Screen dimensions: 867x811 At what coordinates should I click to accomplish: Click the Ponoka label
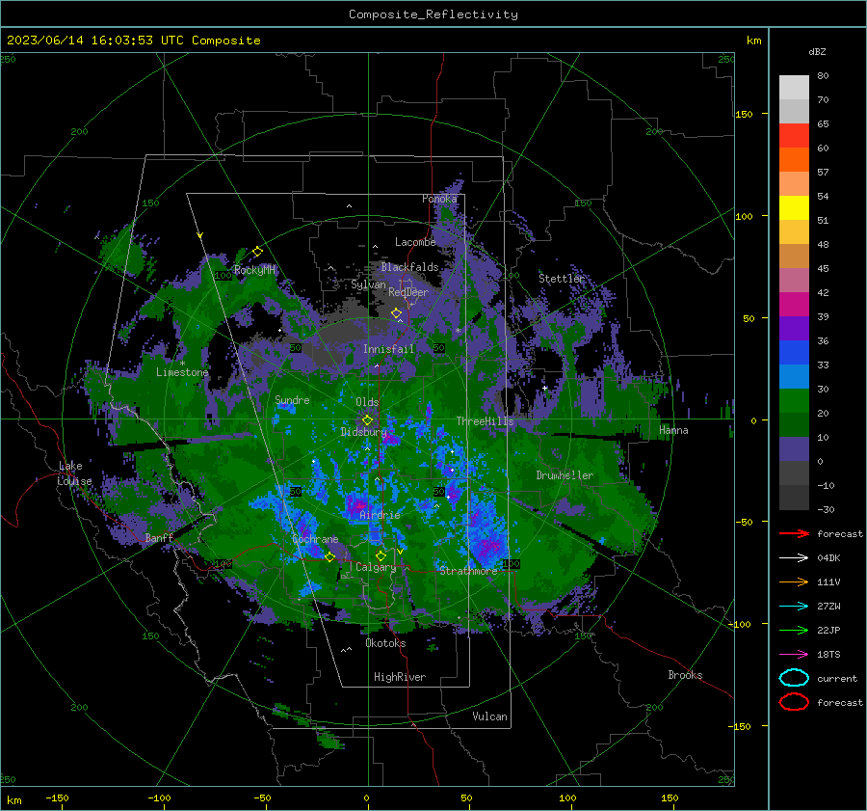point(439,199)
